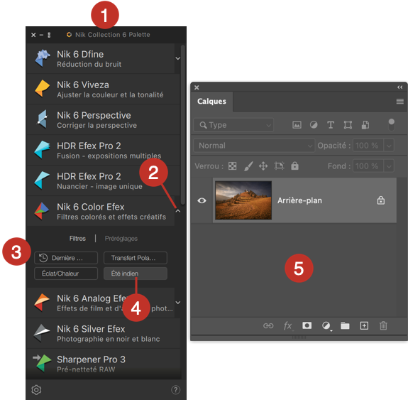
Task: Collapse Calques panel with double arrows
Action: coord(400,87)
